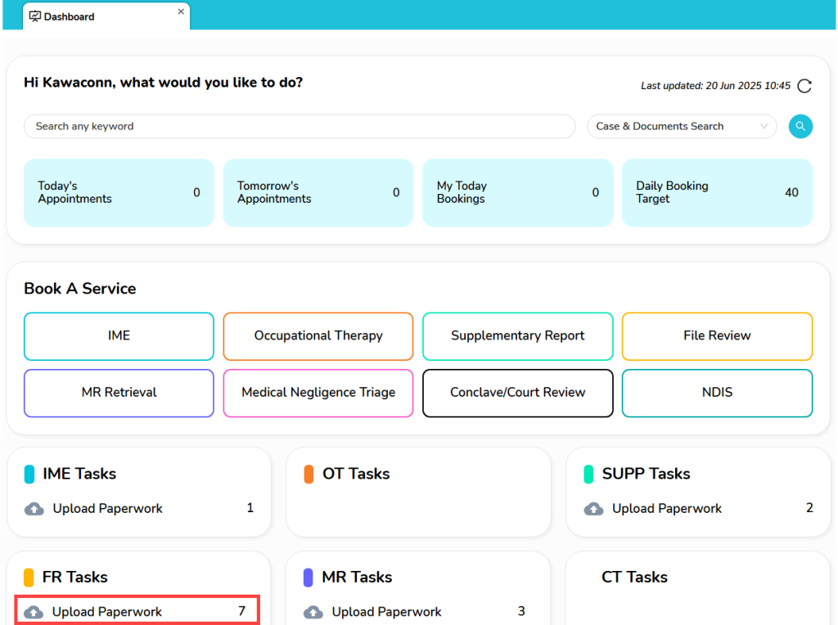Image resolution: width=838 pixels, height=625 pixels.
Task: Open Today's Appointments card
Action: click(x=119, y=193)
